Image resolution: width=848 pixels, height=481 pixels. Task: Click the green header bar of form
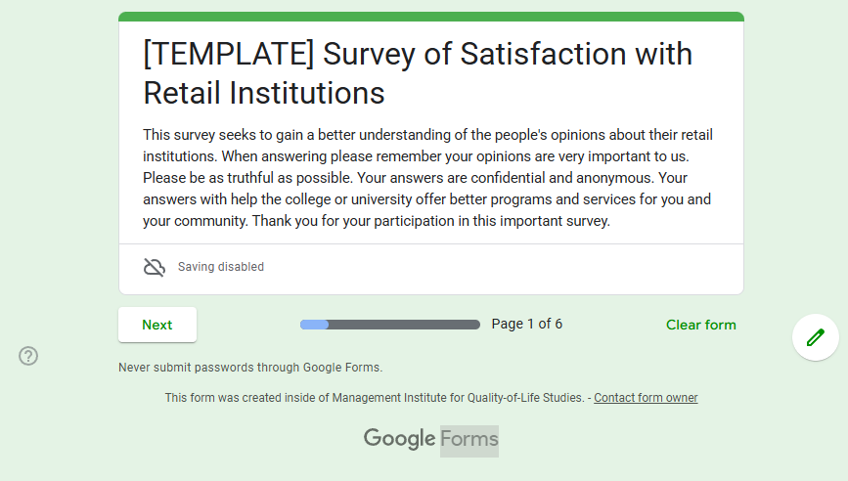(431, 17)
